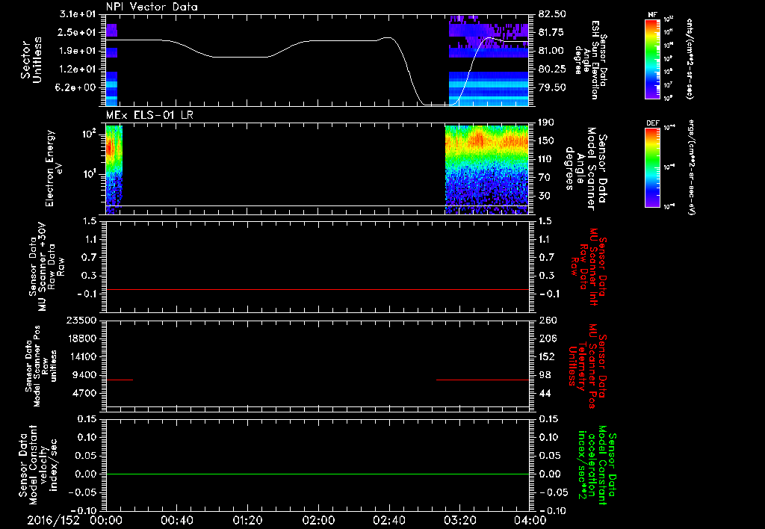This screenshot has width=765, height=529.
Task: Click the 70 scanner angle tick
Action: (x=544, y=178)
